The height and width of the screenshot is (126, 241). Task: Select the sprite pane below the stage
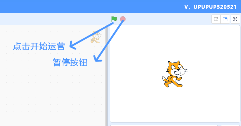tap(164, 125)
